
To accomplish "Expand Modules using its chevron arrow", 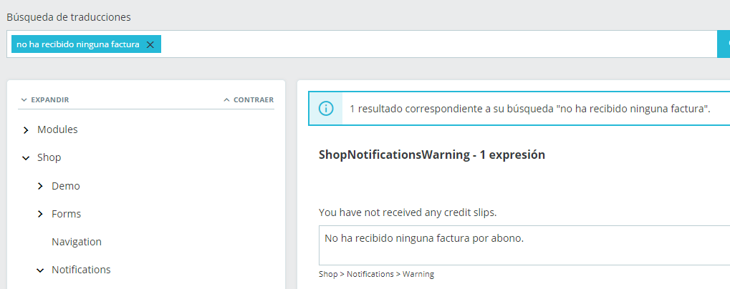I will (x=26, y=130).
